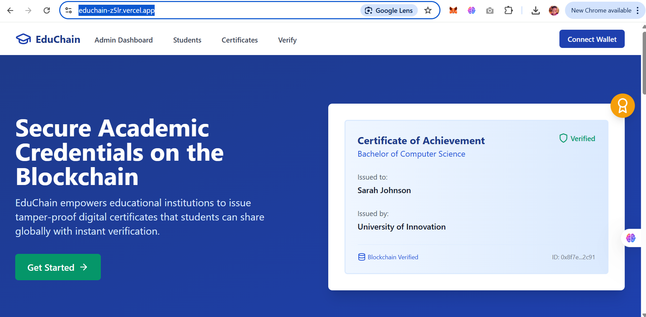Open the browser profile avatar

554,10
